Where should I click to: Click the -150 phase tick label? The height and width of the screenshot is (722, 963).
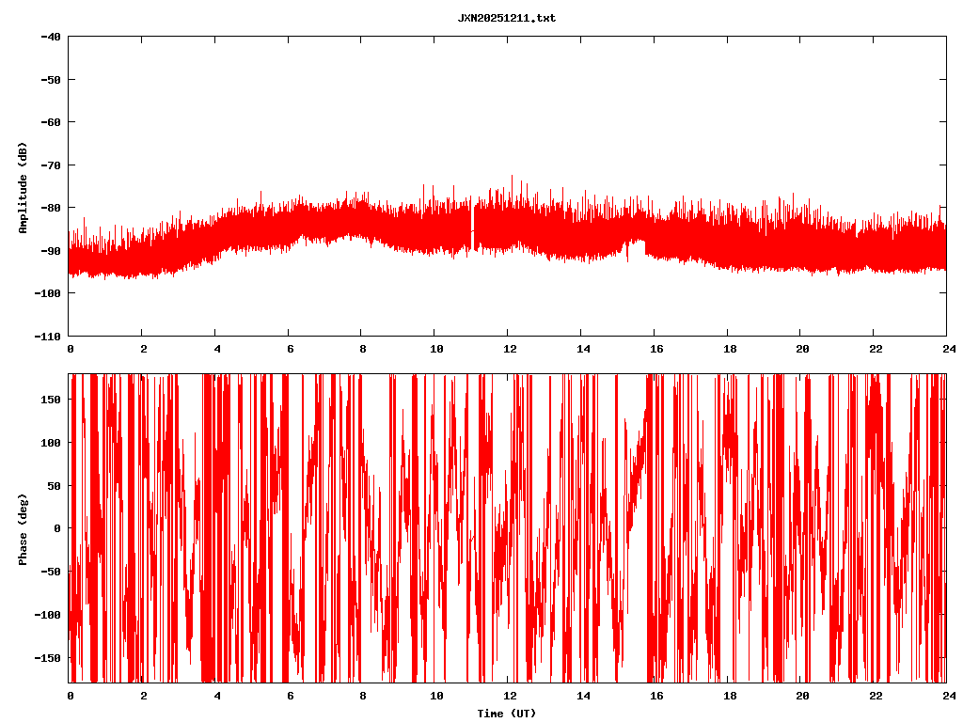[48, 657]
